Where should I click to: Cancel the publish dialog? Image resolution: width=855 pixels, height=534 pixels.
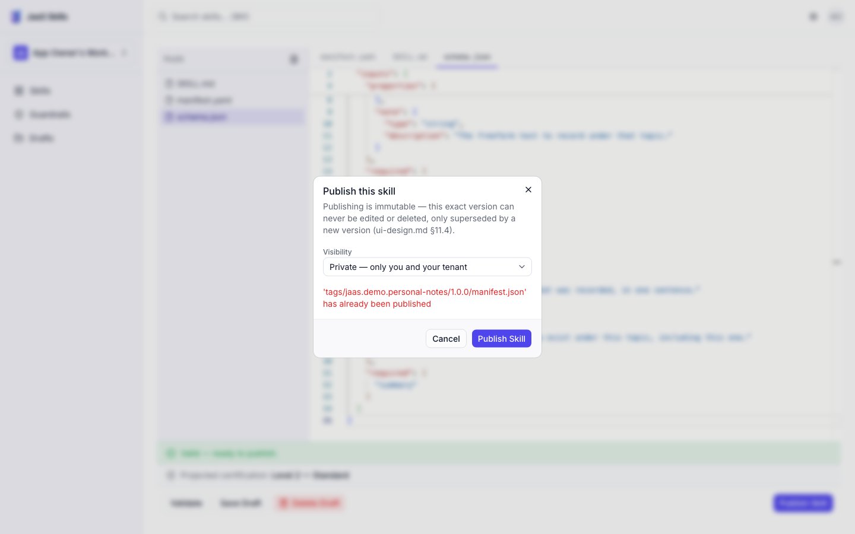(446, 339)
